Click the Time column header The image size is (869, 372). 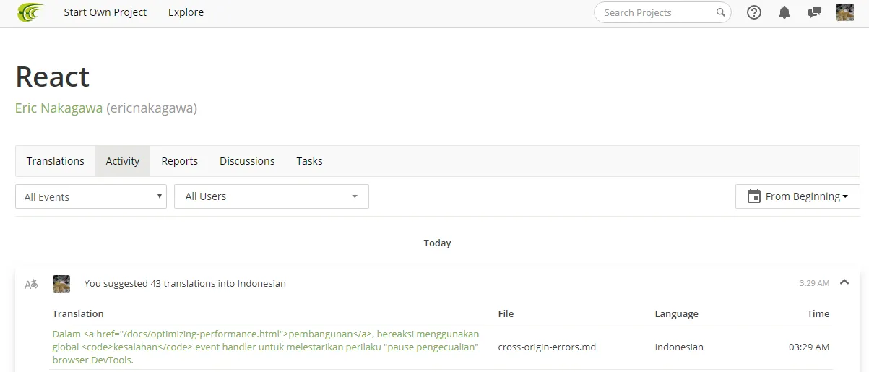[x=818, y=313]
